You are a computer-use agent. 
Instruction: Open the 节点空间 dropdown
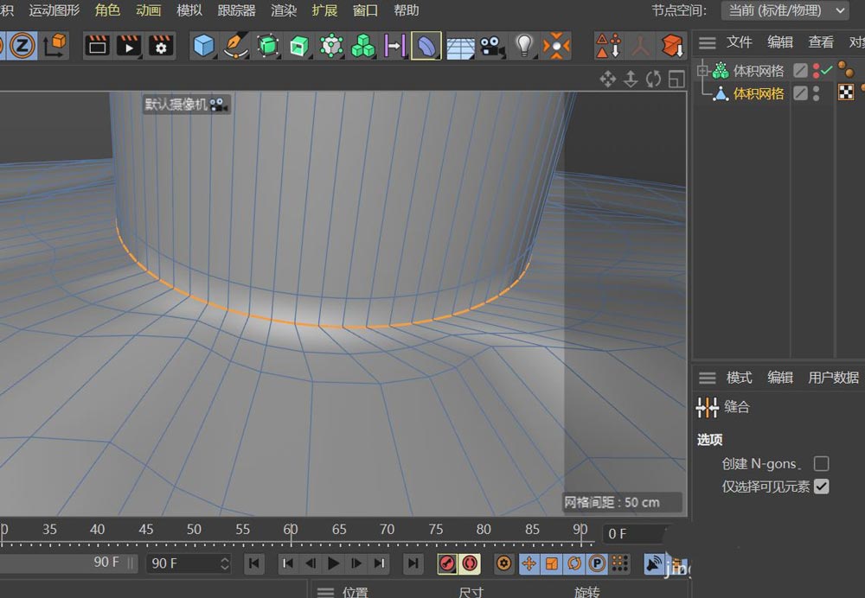coord(785,10)
